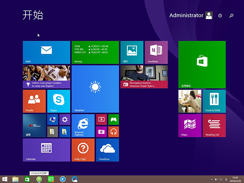Open the OneDrive tile
This screenshot has width=244, height=183.
click(108, 150)
